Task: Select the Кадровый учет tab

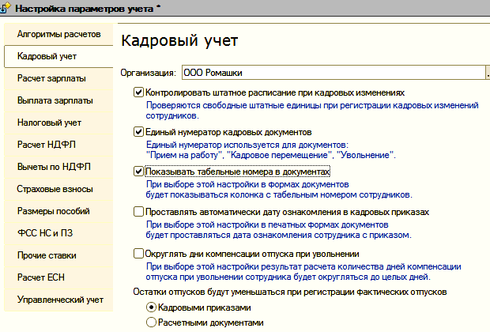Action: click(58, 56)
